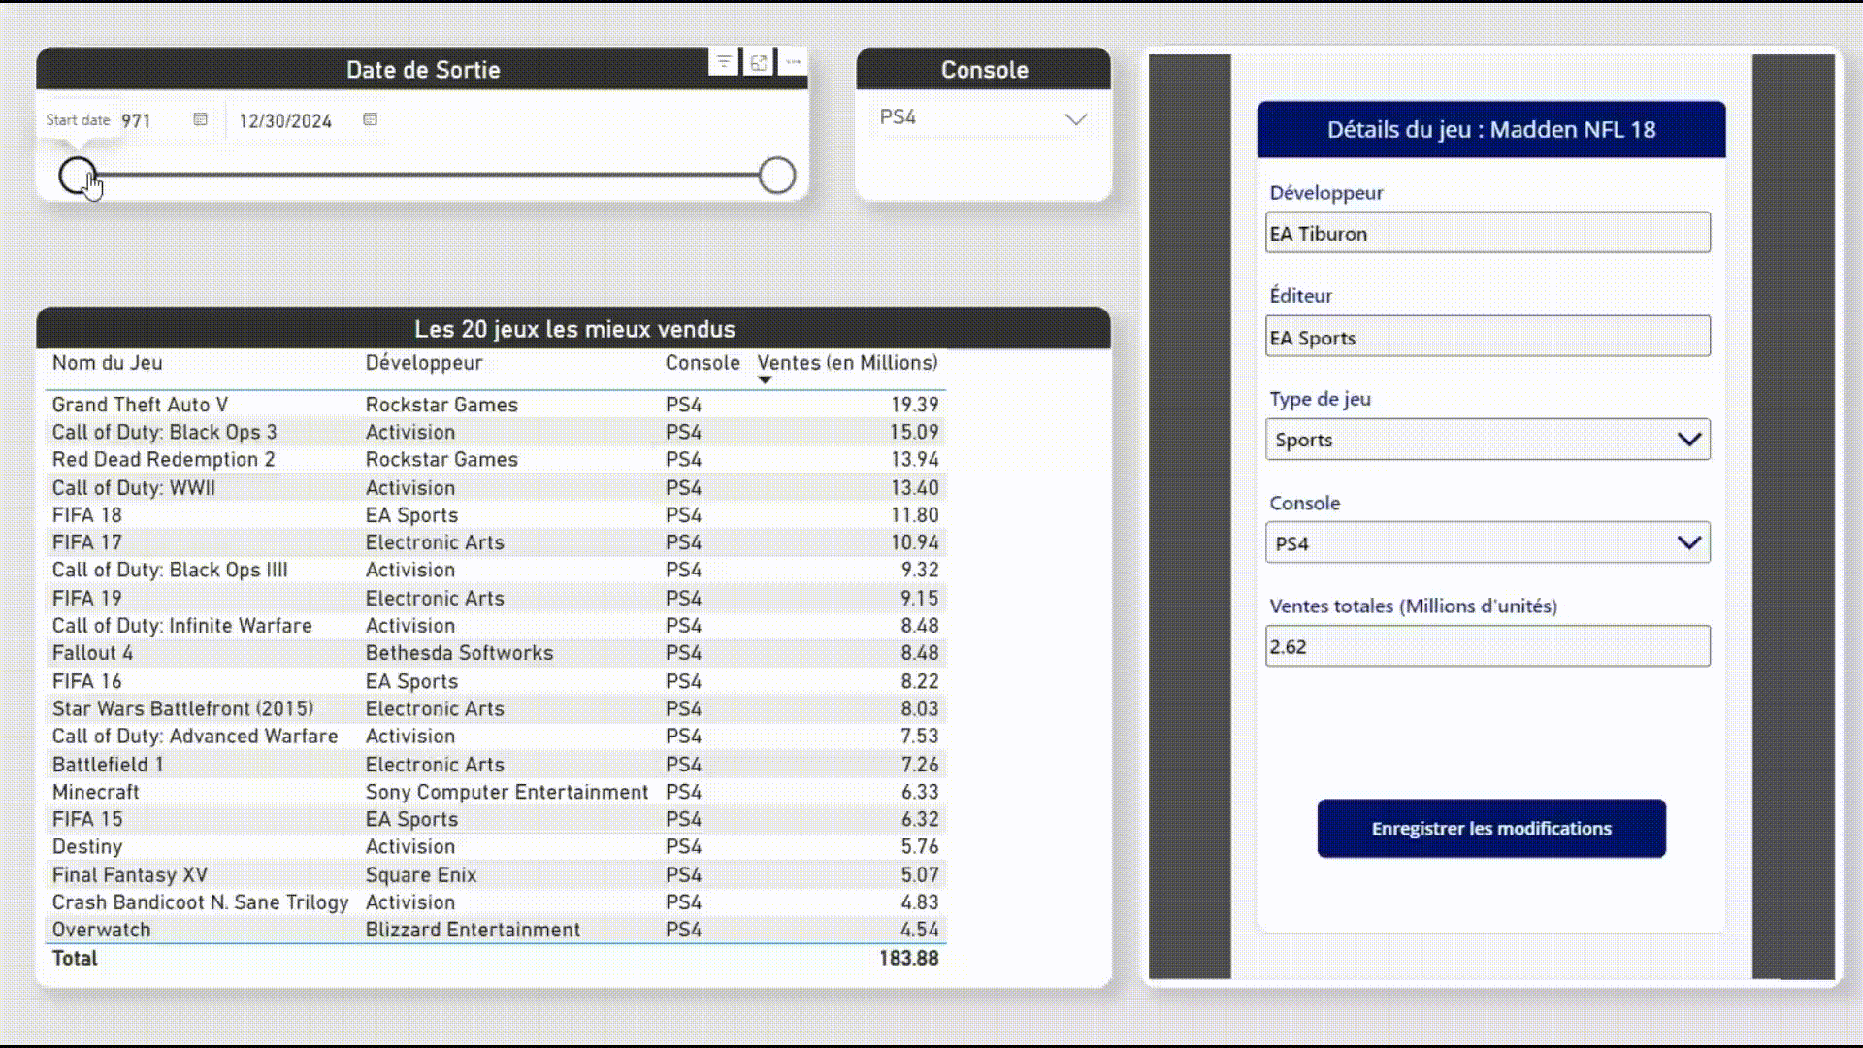Select the Minecraft row
The image size is (1863, 1048).
(495, 792)
